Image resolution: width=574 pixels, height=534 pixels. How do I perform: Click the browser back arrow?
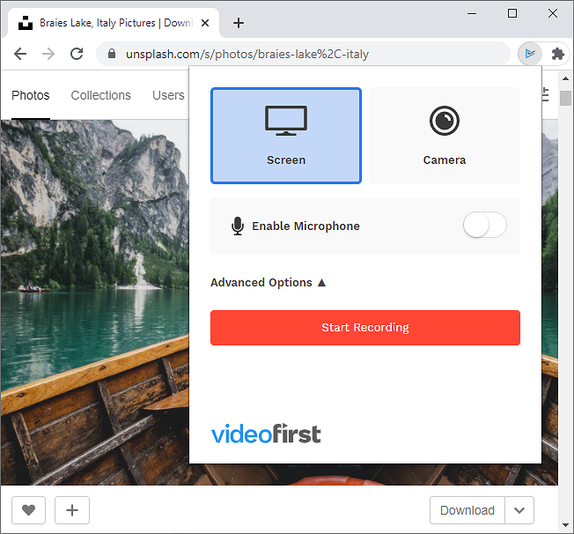(x=20, y=54)
